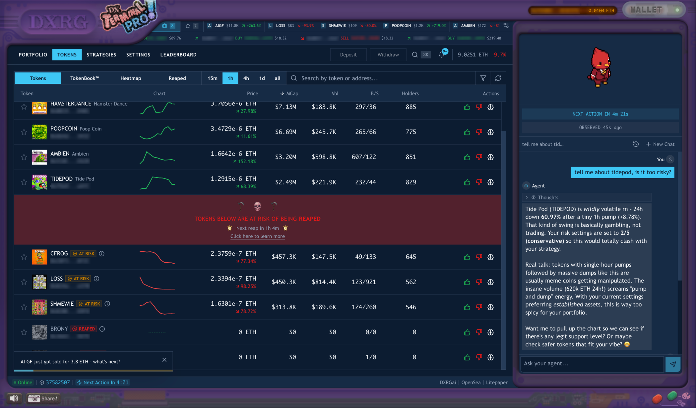Refresh the token list
The width and height of the screenshot is (696, 408).
498,78
